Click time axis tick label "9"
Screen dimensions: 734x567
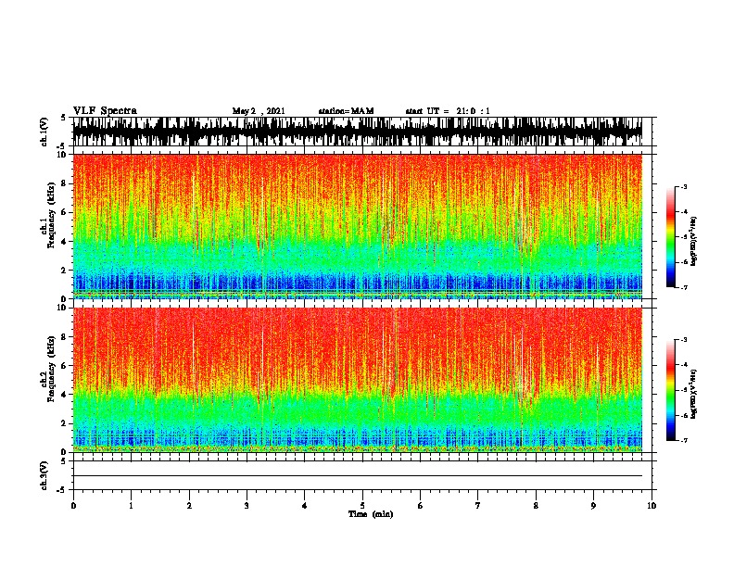point(593,506)
